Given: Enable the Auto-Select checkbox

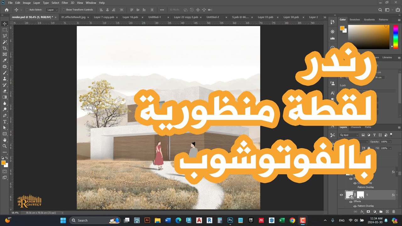Looking at the screenshot, I should point(27,10).
